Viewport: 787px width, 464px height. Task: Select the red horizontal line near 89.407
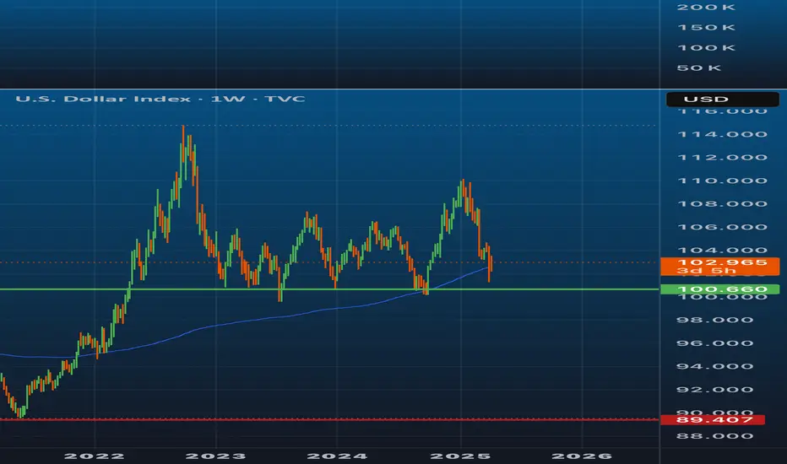(329, 419)
